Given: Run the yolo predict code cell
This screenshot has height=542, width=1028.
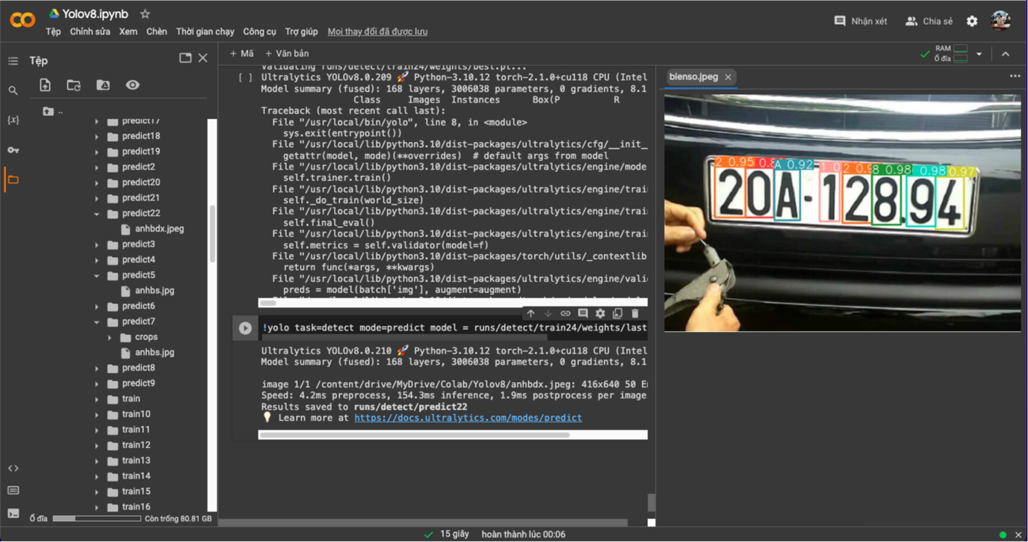Looking at the screenshot, I should pos(245,327).
